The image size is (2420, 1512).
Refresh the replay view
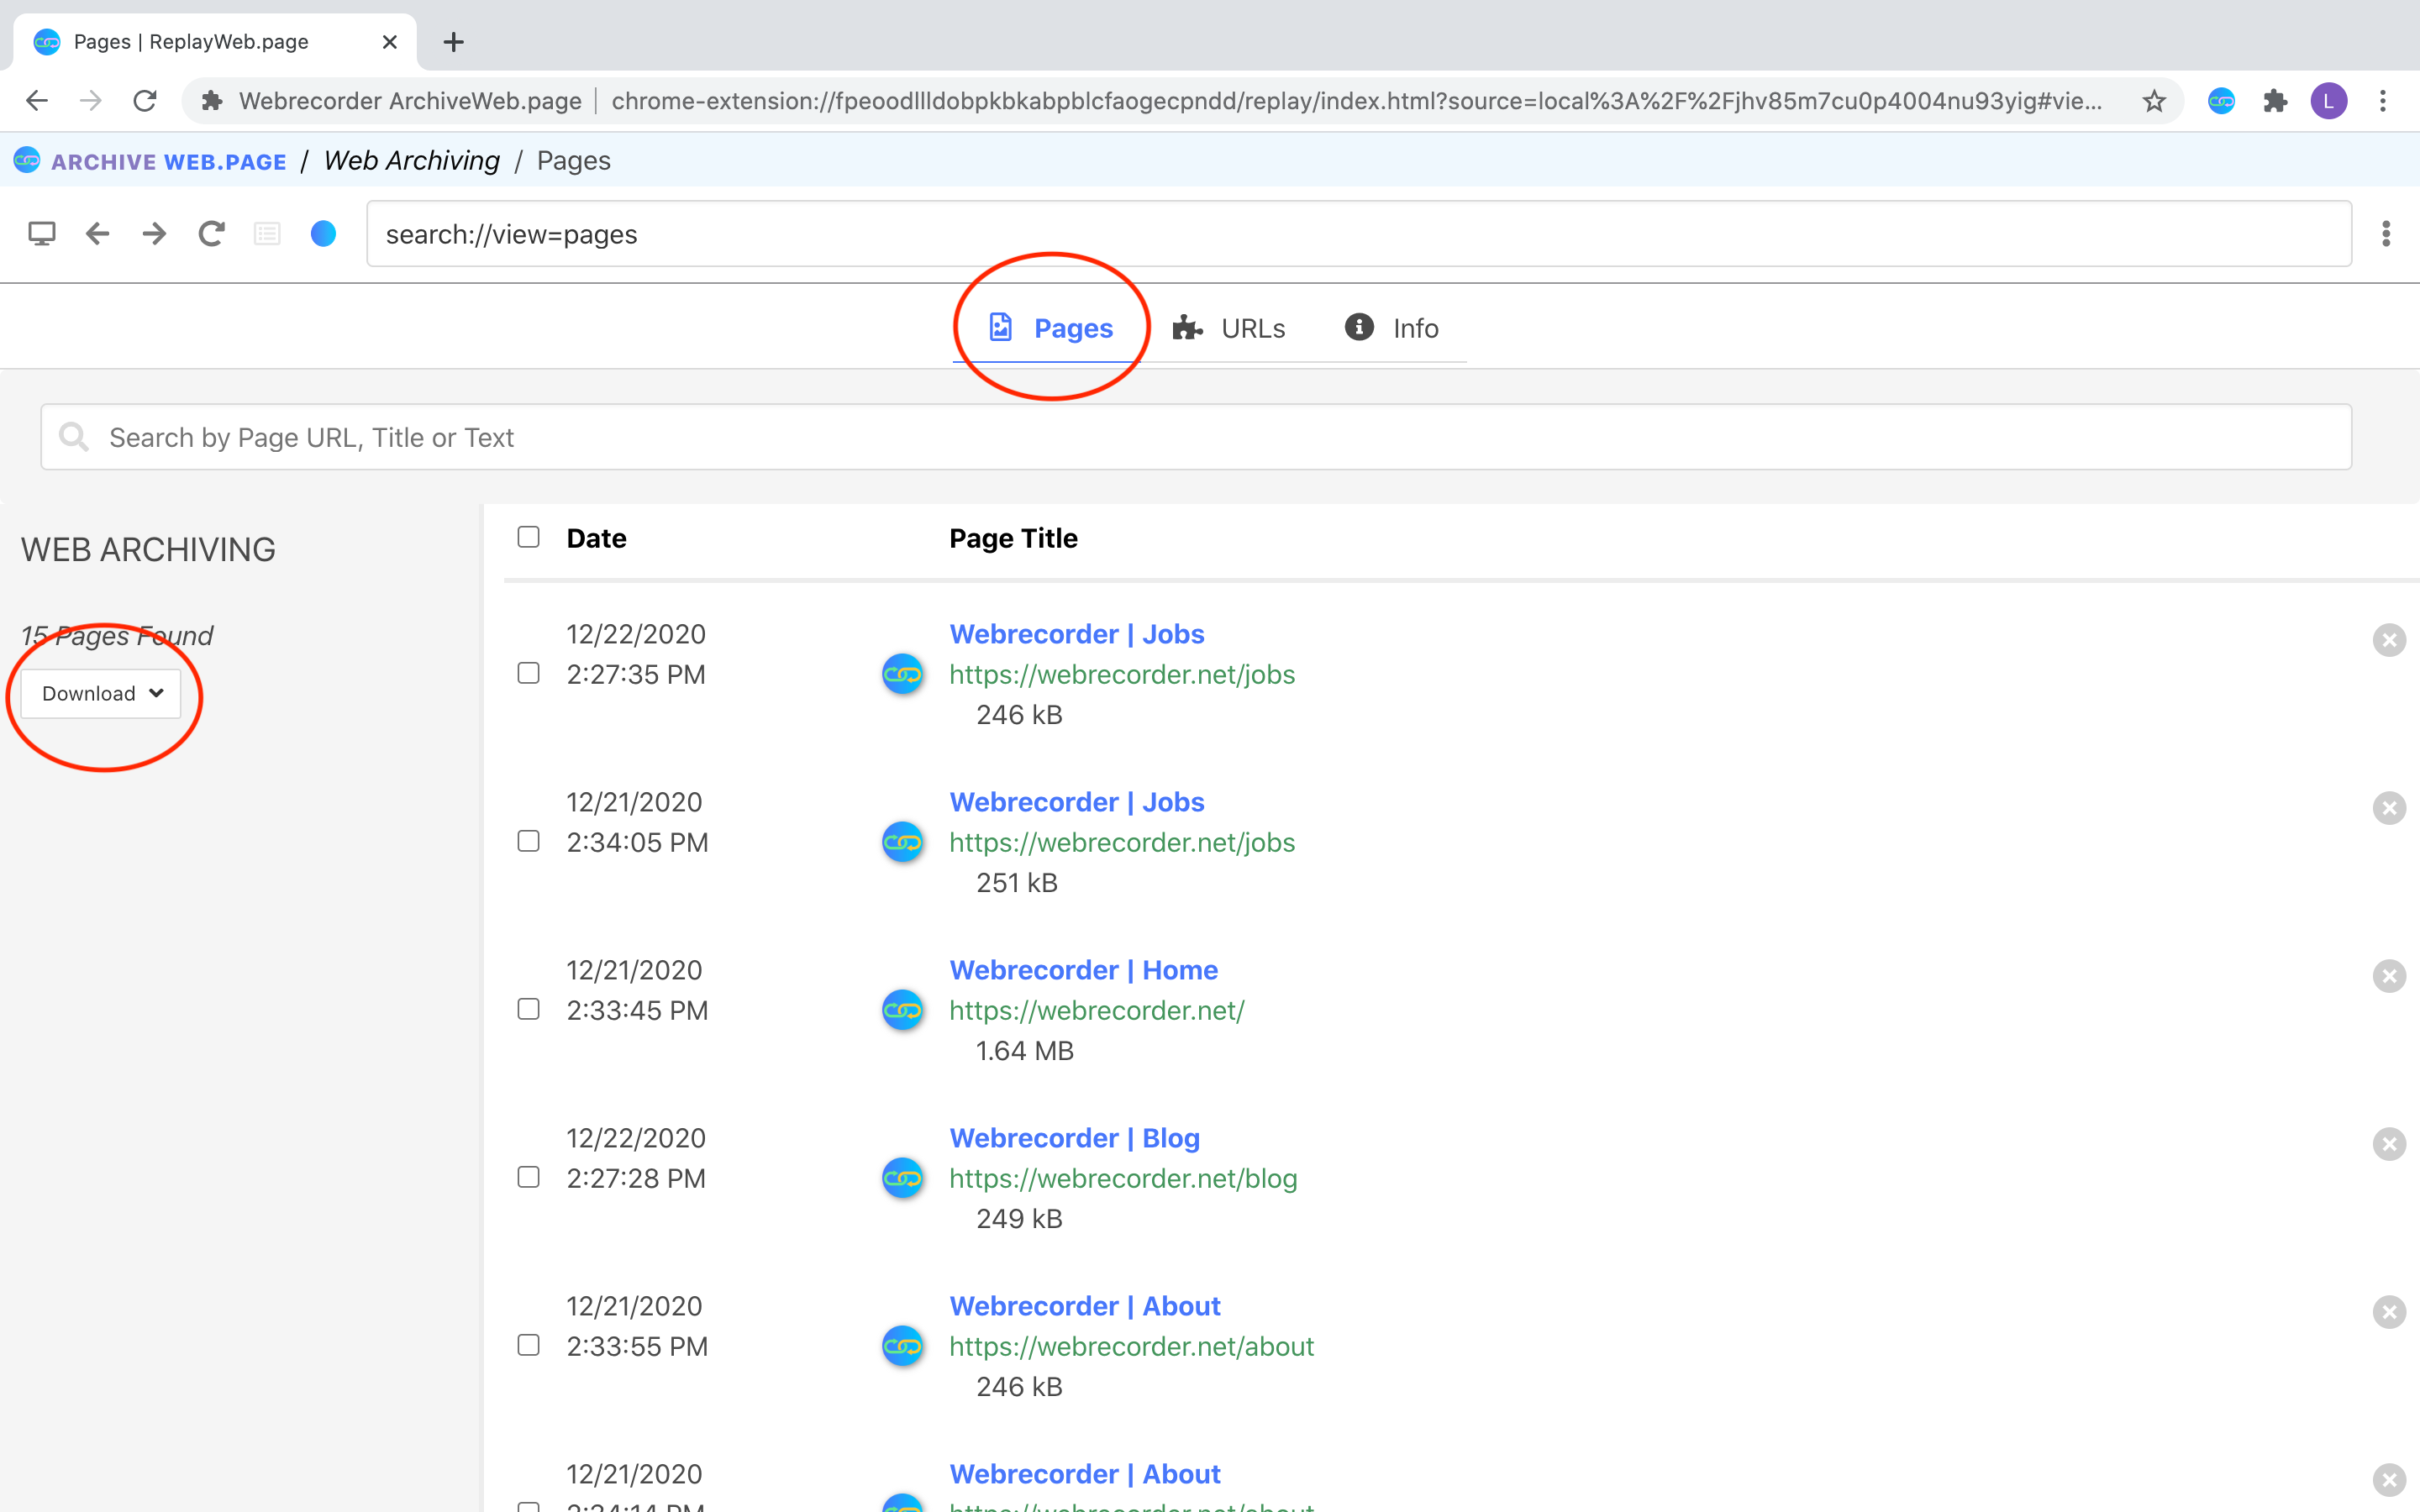tap(211, 234)
